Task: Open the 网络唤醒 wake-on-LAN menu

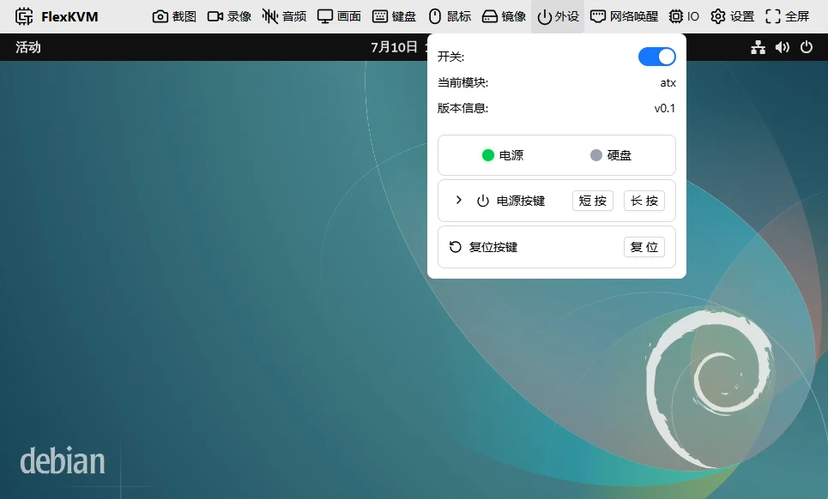Action: tap(624, 16)
